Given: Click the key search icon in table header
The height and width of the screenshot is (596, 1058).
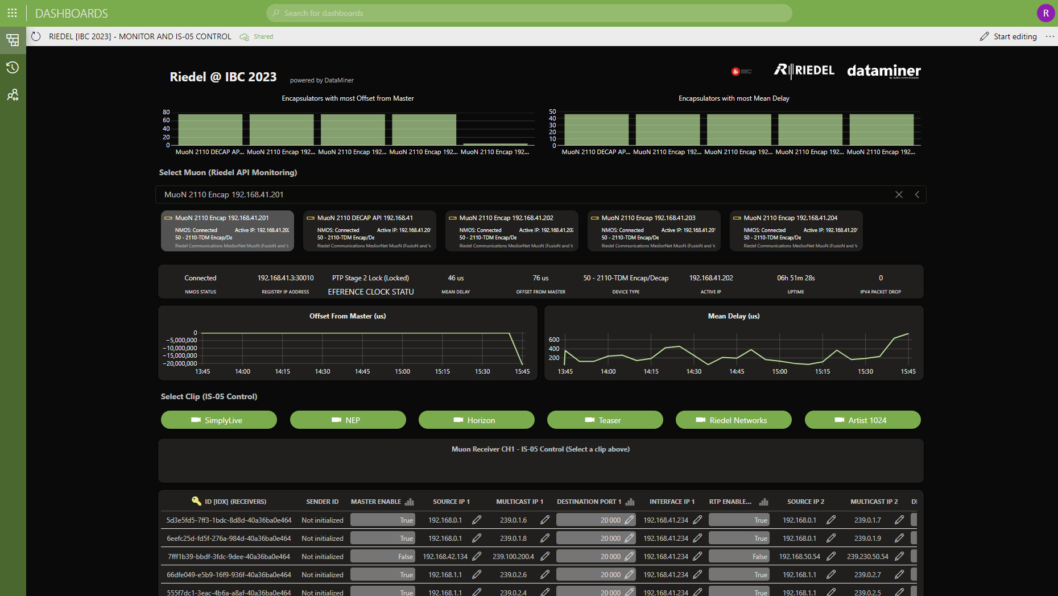Looking at the screenshot, I should pyautogui.click(x=196, y=501).
